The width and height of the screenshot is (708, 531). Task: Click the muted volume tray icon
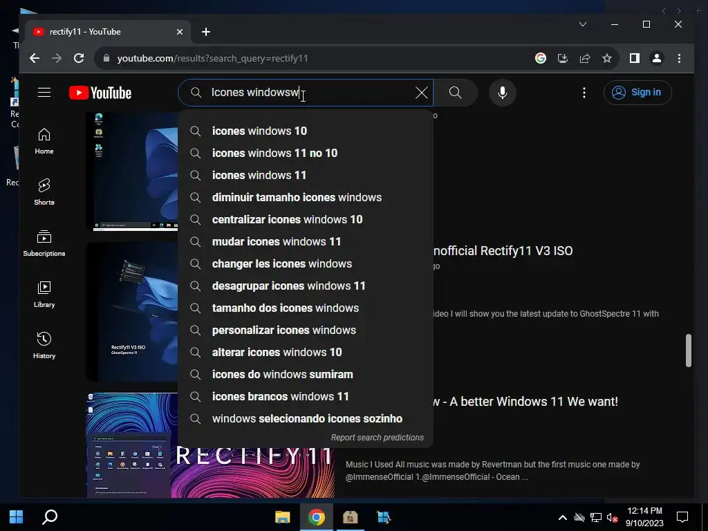point(613,517)
